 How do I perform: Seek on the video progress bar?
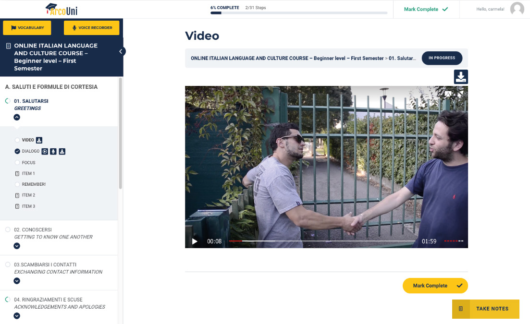point(322,241)
